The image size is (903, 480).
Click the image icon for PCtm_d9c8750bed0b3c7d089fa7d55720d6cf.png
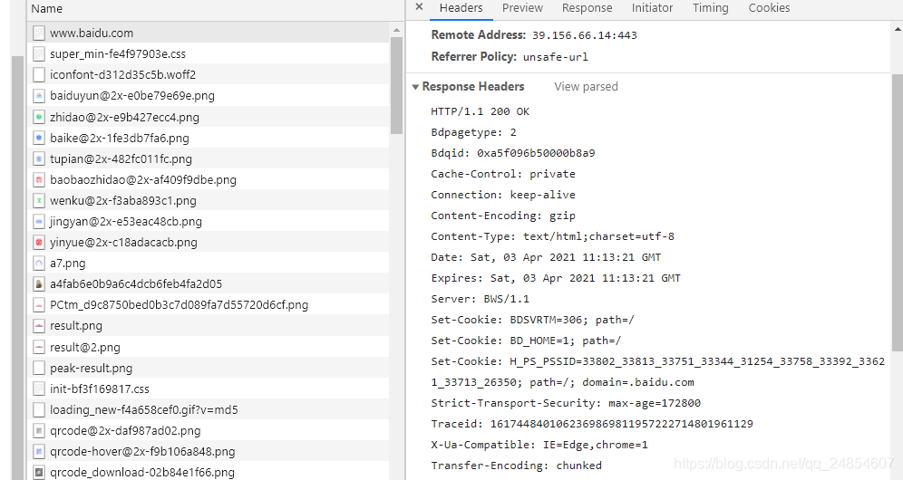pos(39,304)
